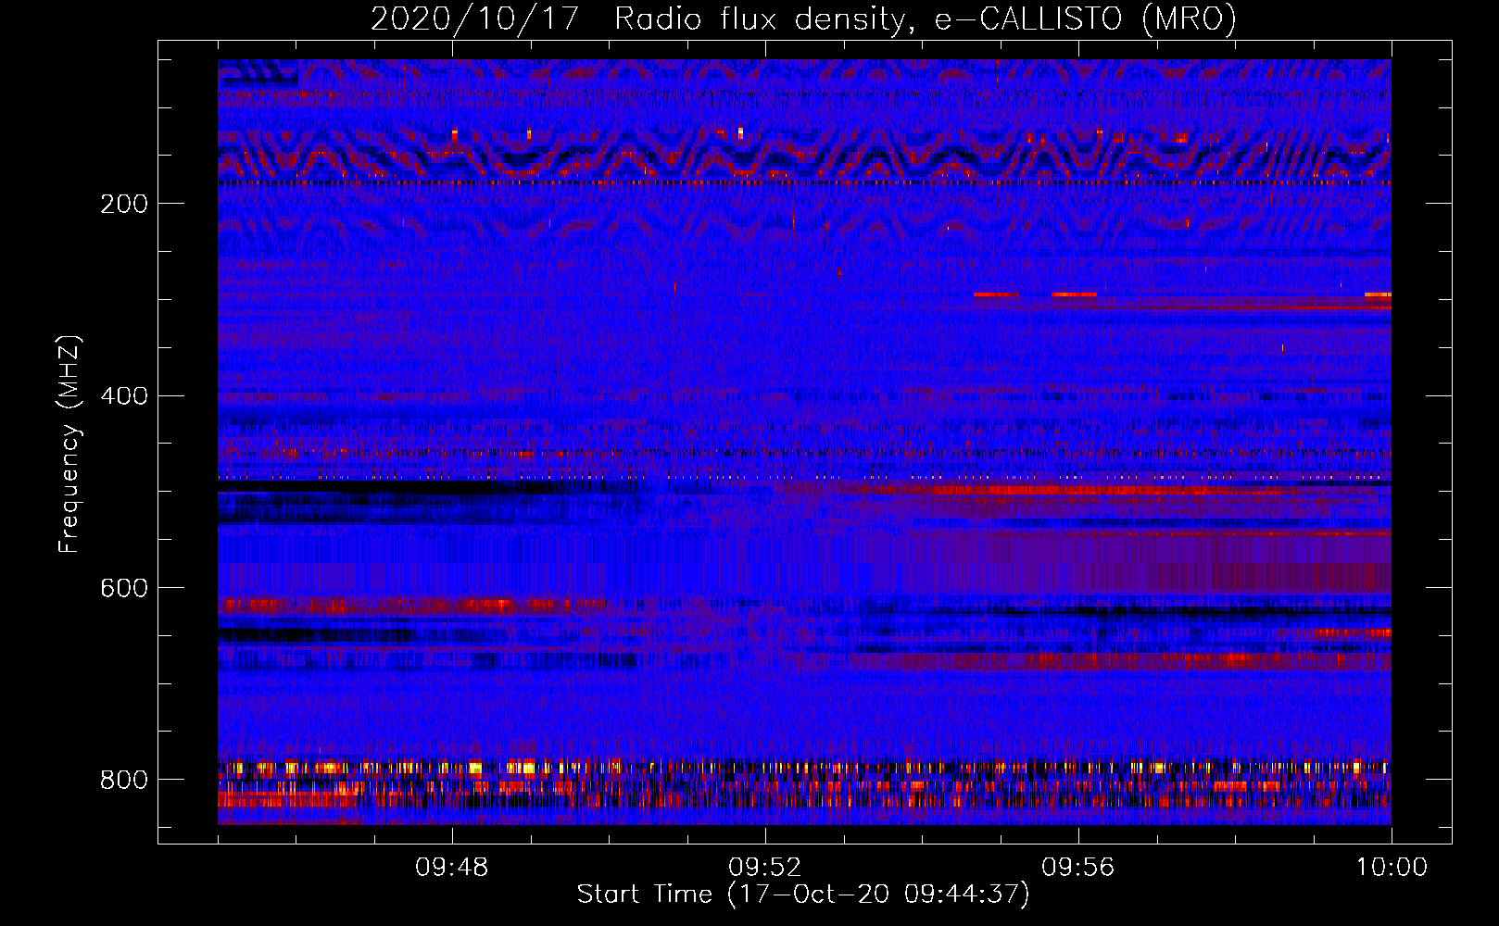
Task: Click the '600' frequency tick label
Action: 124,589
